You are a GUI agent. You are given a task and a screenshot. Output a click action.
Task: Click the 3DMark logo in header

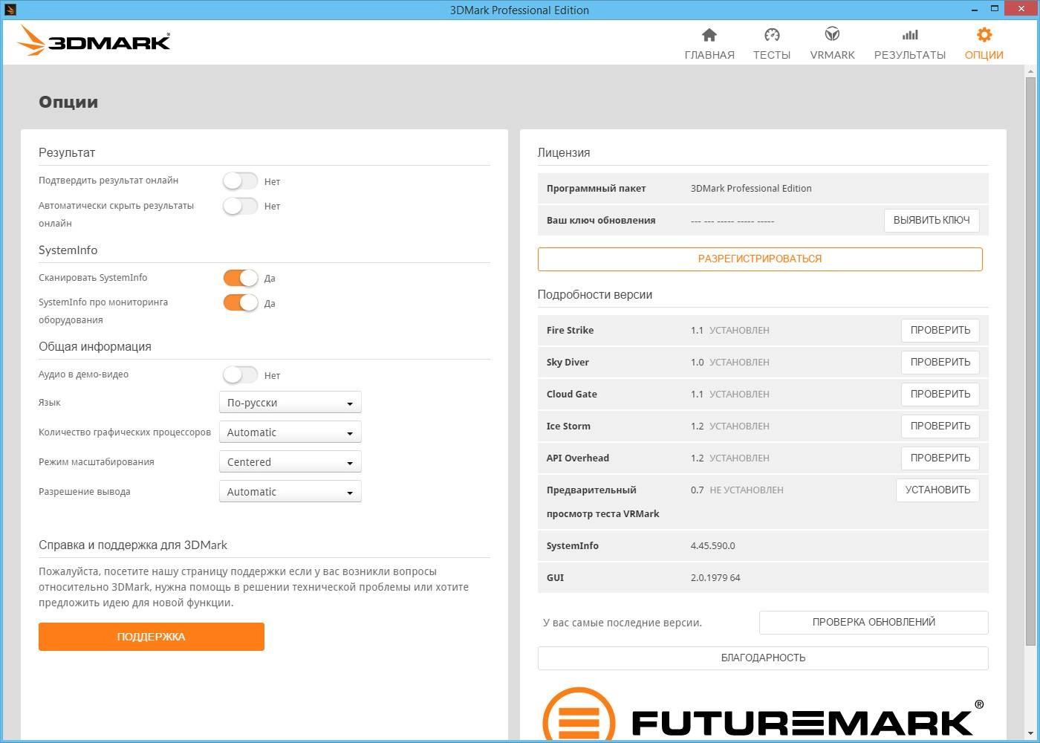click(x=94, y=41)
